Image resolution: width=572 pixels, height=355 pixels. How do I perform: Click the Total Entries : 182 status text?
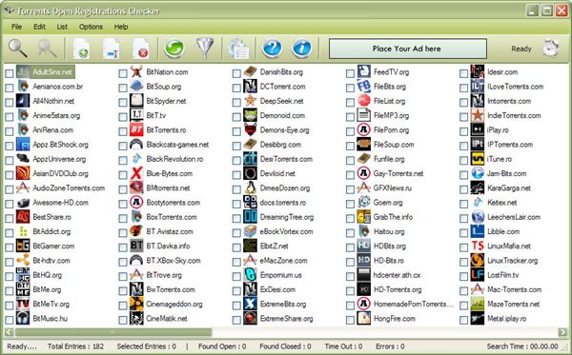coord(75,346)
